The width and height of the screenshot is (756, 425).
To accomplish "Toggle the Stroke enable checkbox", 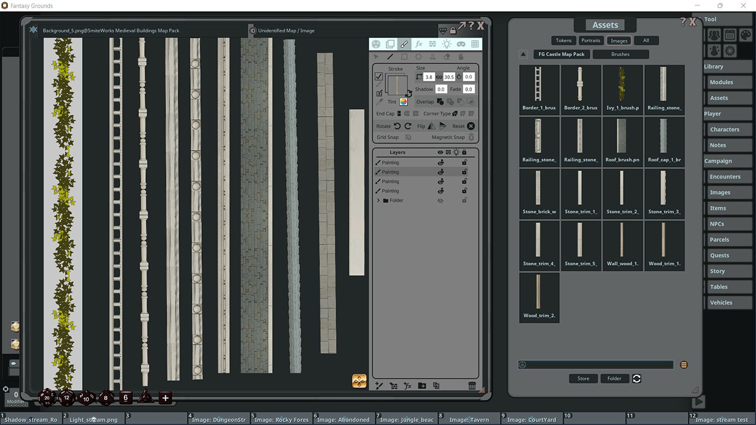I will (x=378, y=77).
